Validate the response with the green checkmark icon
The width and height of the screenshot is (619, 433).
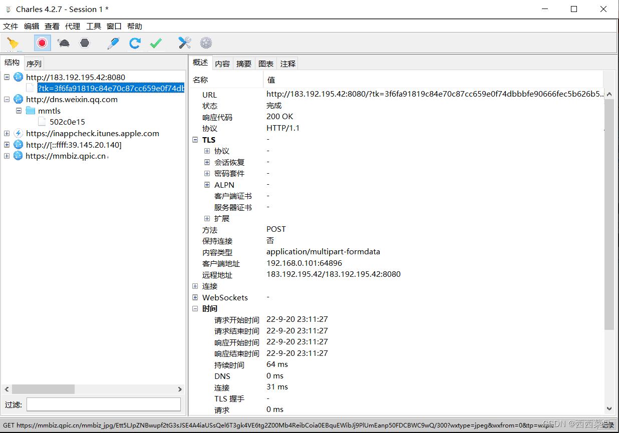(155, 43)
